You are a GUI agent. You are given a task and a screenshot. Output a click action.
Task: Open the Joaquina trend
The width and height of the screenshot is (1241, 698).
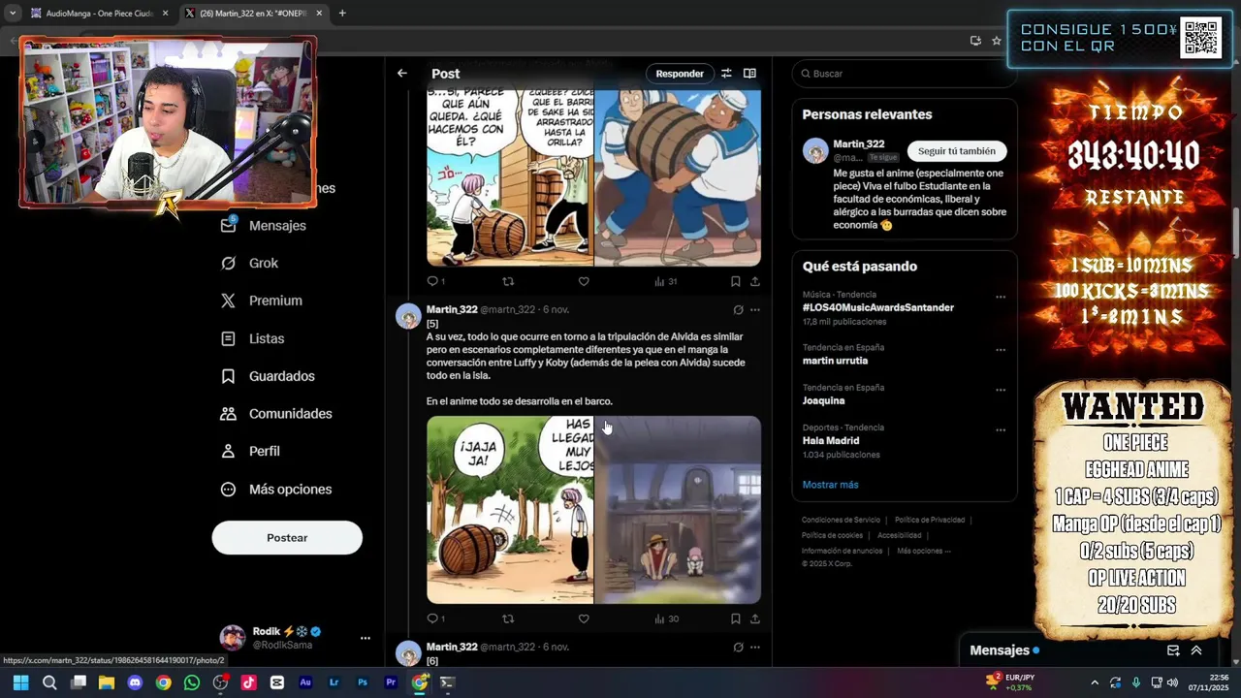pyautogui.click(x=824, y=400)
